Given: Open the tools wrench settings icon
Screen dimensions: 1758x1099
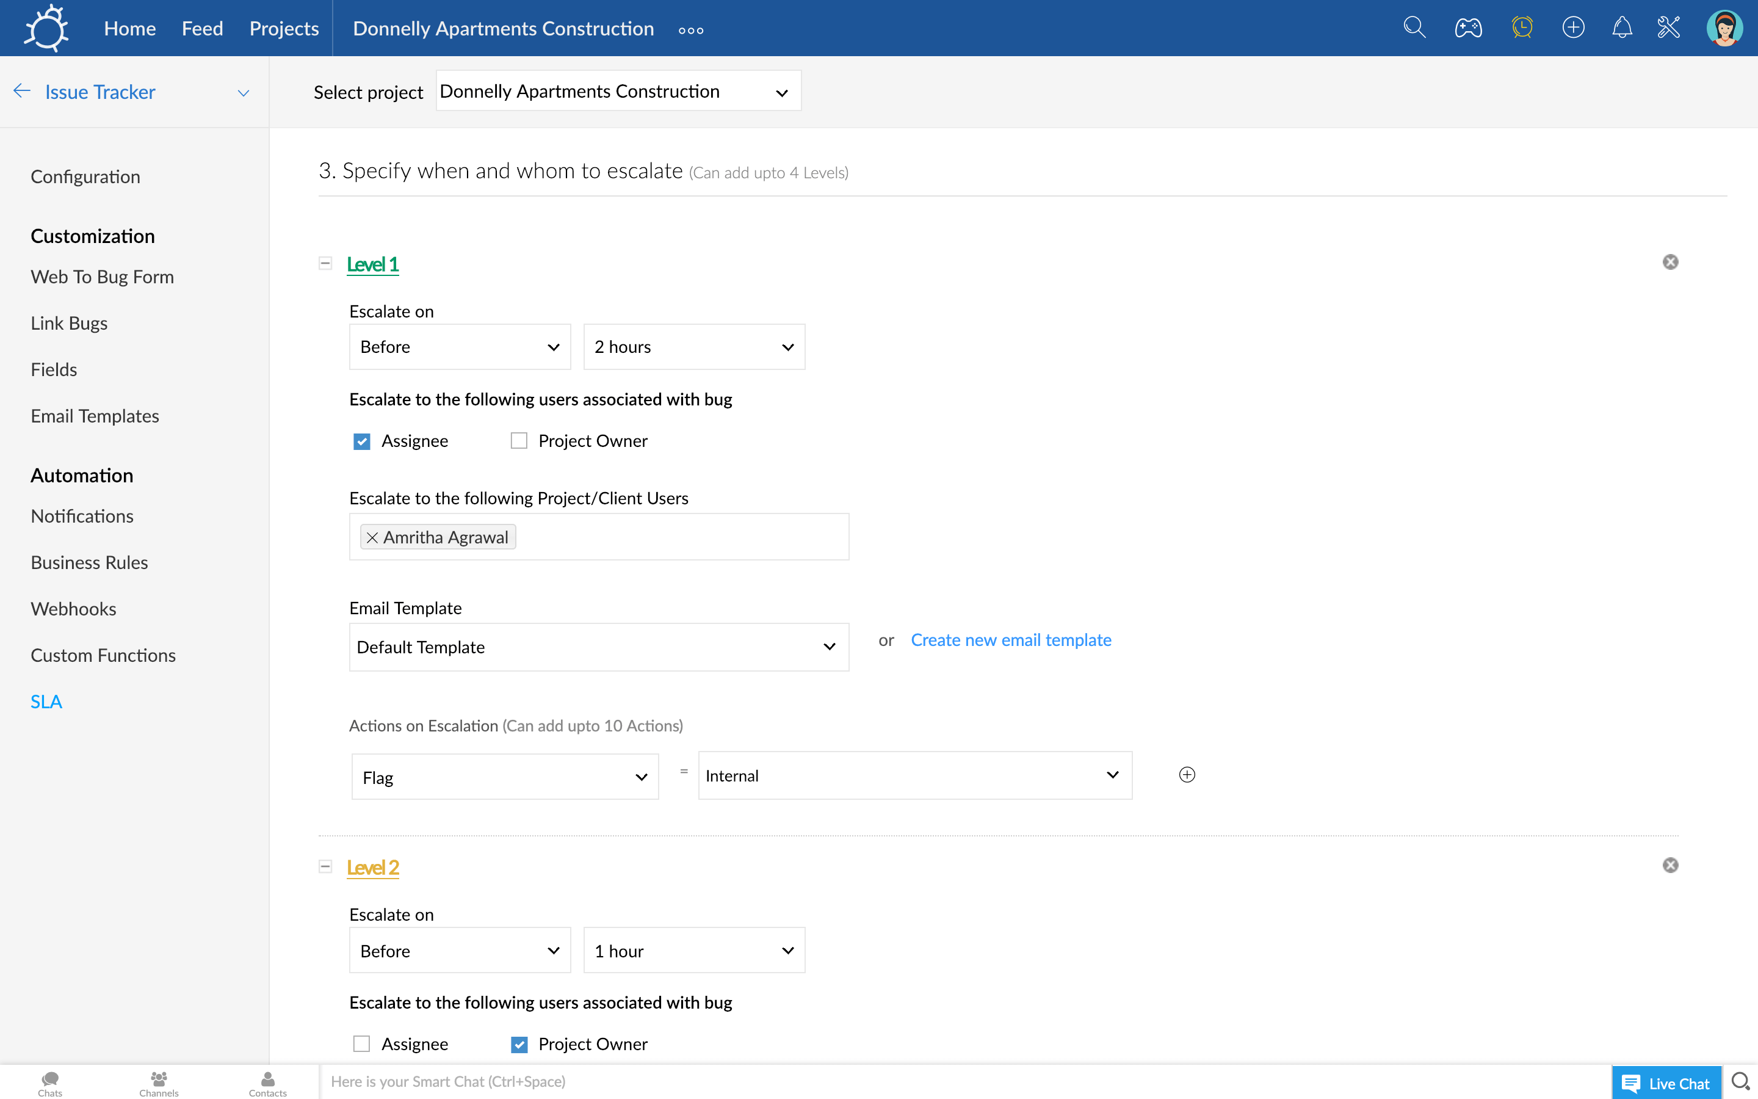Looking at the screenshot, I should click(x=1669, y=27).
